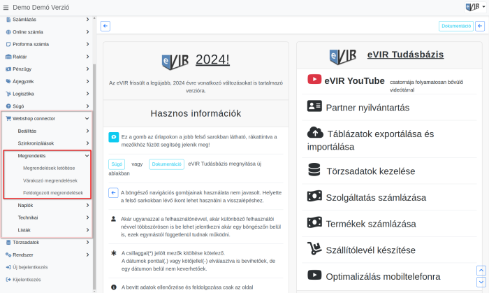This screenshot has height=293, width=489.
Task: Click the Új bejelentkezés login icon
Action: tap(8, 267)
